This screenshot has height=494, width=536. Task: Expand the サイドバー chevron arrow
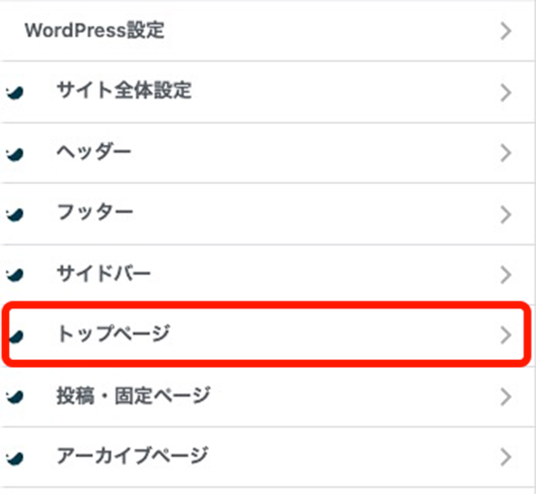click(x=507, y=274)
